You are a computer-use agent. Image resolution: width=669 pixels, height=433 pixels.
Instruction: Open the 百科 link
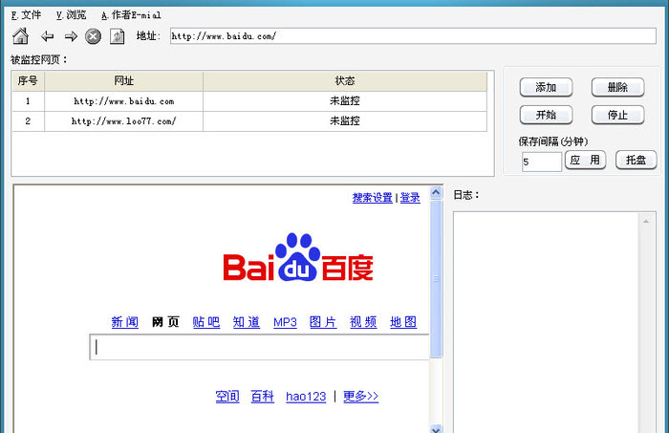[x=263, y=397]
